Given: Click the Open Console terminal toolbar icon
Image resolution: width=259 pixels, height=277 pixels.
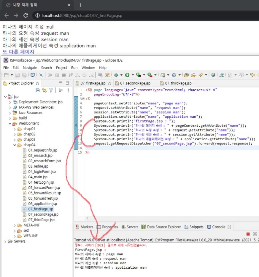Looking at the screenshot, I should click(33, 75).
